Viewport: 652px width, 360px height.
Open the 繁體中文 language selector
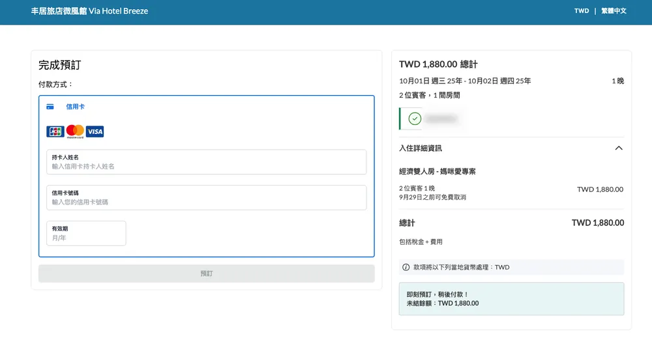pos(614,11)
